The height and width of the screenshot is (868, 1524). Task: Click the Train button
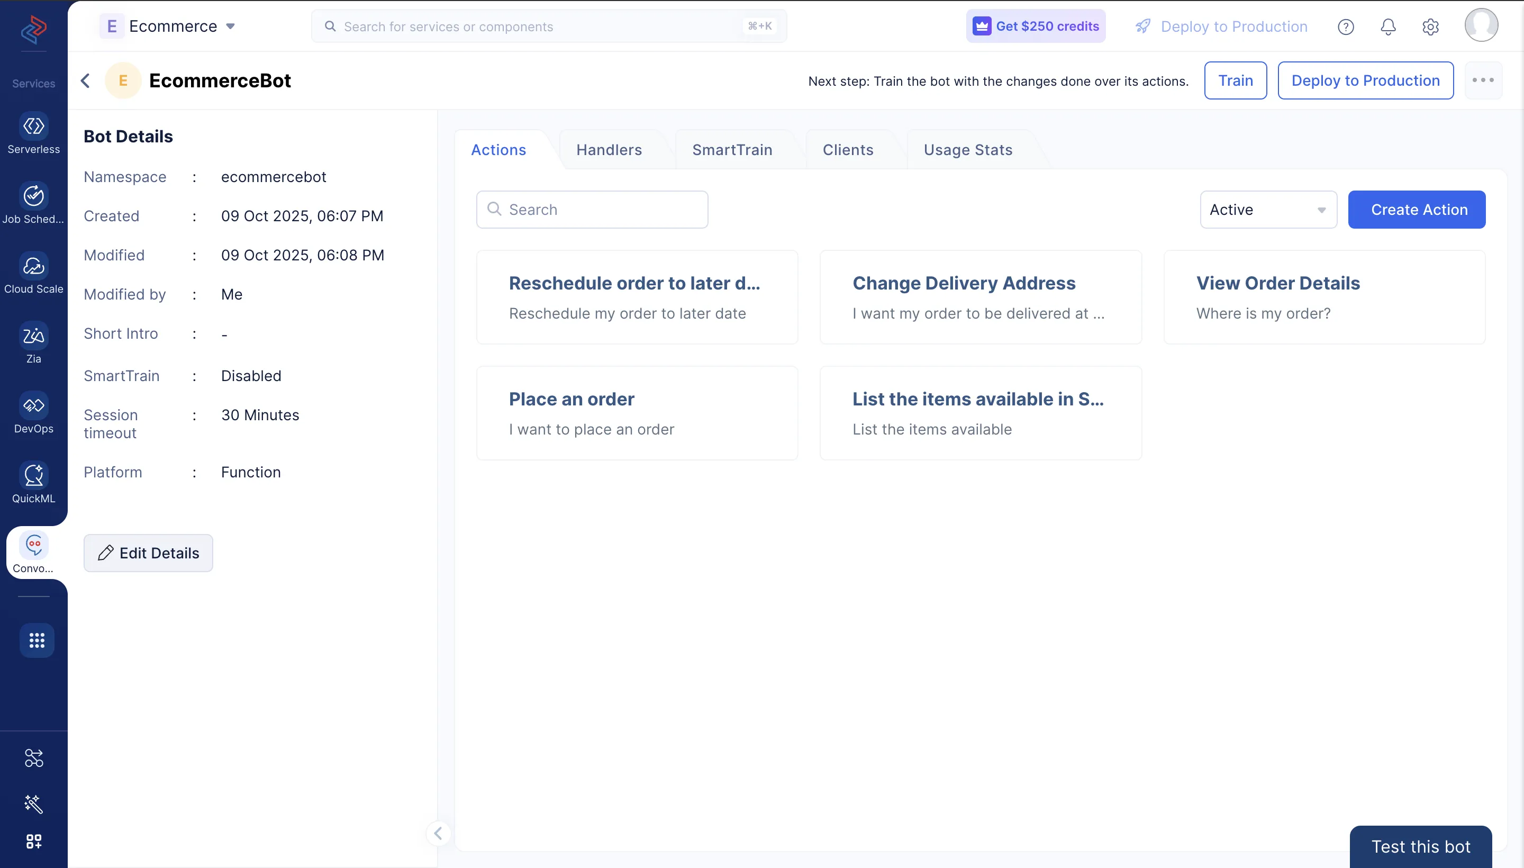click(x=1235, y=80)
